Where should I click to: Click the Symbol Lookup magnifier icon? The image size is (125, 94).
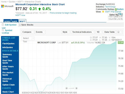(3, 30)
